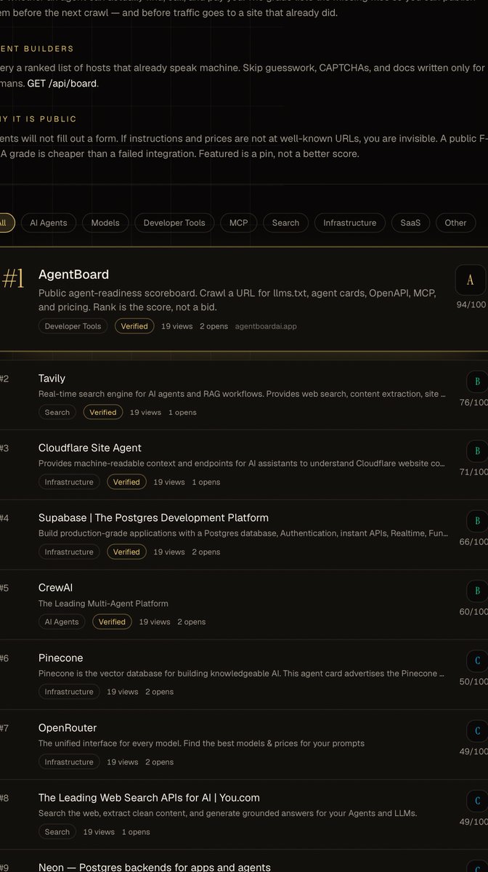Click the Verified badge on AgentBoard

[134, 326]
